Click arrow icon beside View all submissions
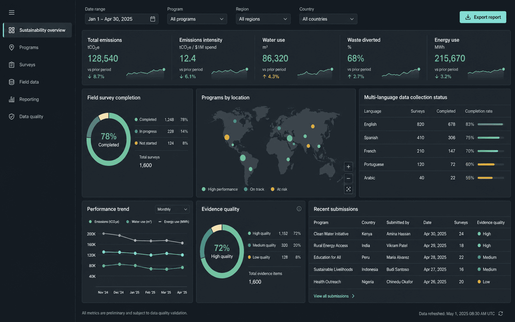The image size is (515, 322). point(353,296)
